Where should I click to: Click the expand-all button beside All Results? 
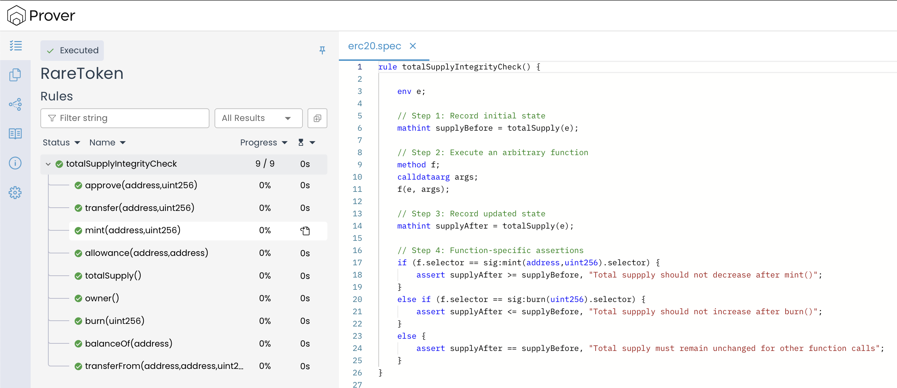pos(317,118)
